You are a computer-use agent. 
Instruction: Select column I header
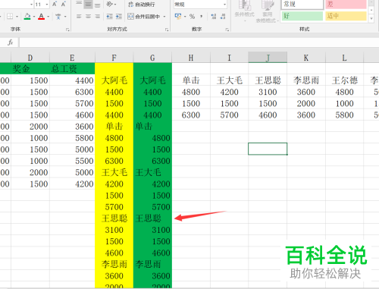click(x=230, y=58)
